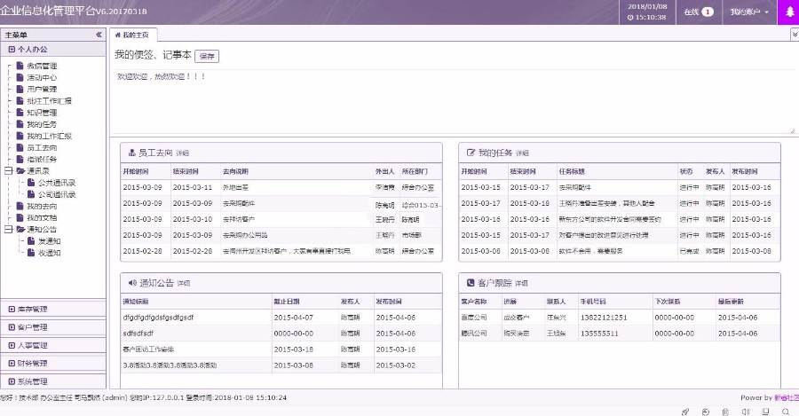The image size is (799, 416).
Task: Click inside the notepad text area
Action: [x=453, y=102]
